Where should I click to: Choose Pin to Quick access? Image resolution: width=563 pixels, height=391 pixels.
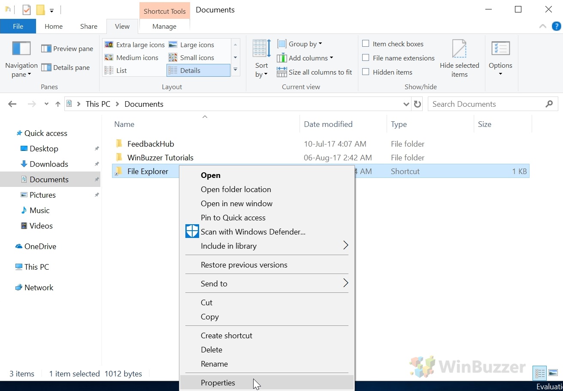[x=267, y=218]
